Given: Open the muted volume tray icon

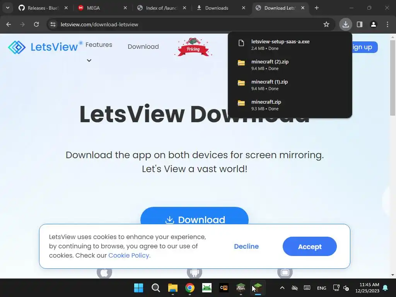Looking at the screenshot, I should 346,288.
